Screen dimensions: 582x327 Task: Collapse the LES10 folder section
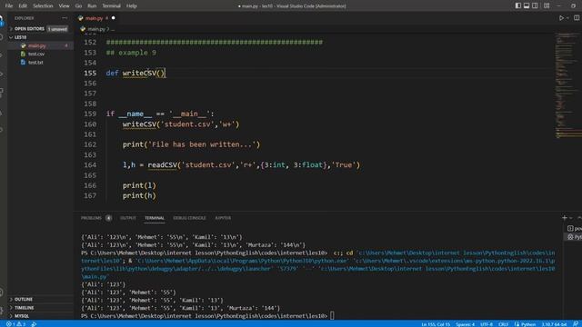click(x=20, y=37)
